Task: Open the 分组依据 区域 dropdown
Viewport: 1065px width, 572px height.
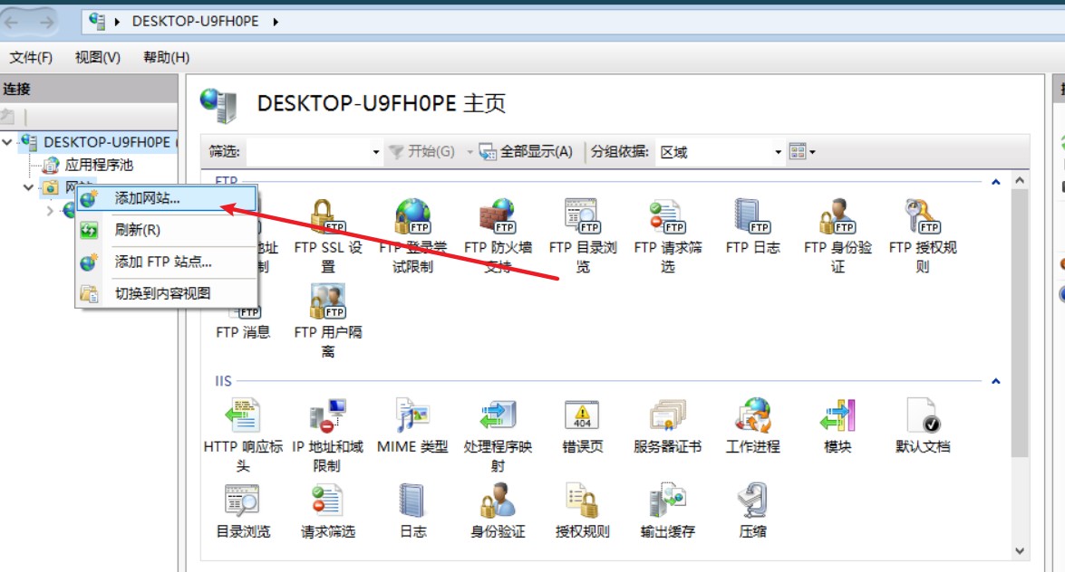Action: [779, 152]
